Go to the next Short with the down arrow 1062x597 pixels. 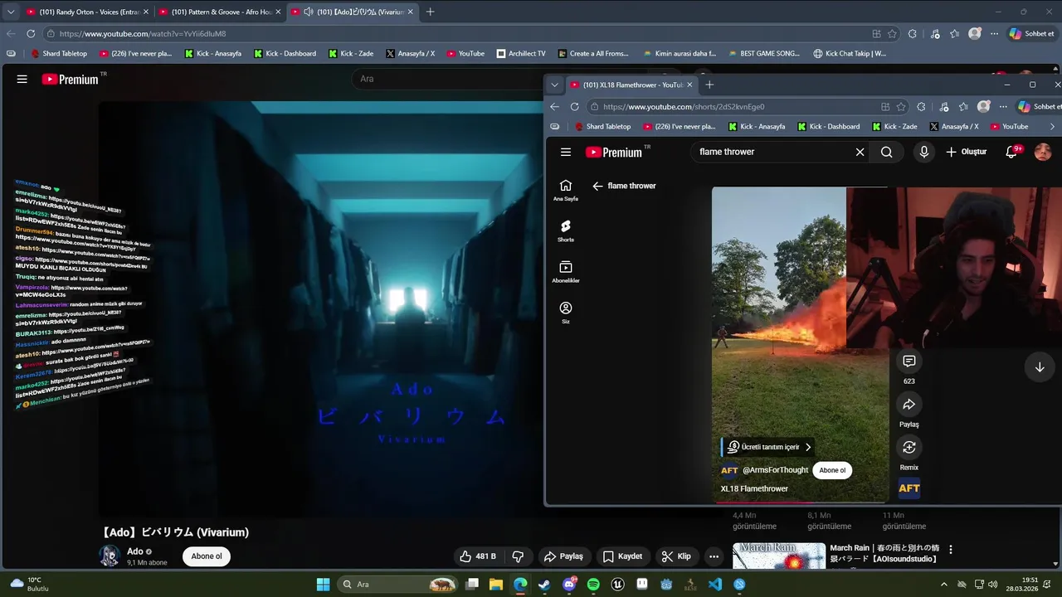coord(1039,367)
